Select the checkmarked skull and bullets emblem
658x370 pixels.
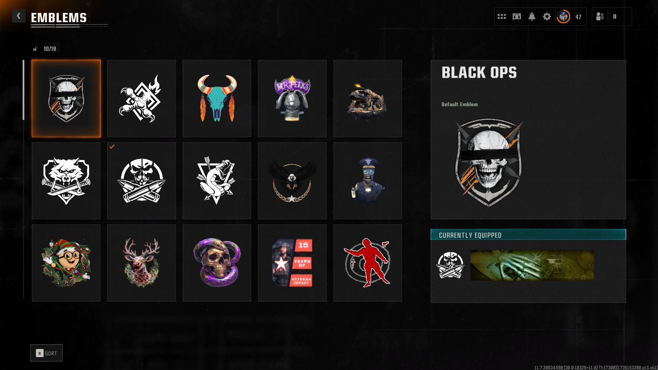pyautogui.click(x=142, y=181)
